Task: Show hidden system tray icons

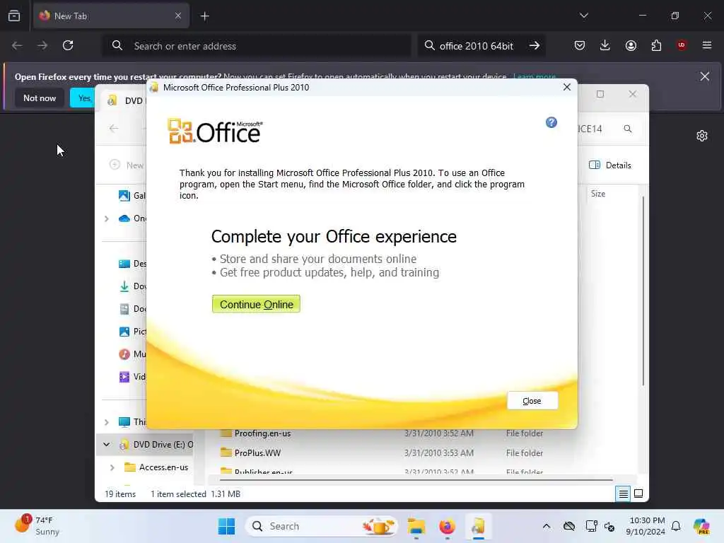Action: pyautogui.click(x=547, y=526)
